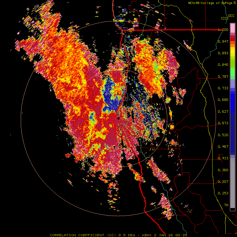
Task: Click the NEXLAB-College of DuPage header text
Action: 210,3
